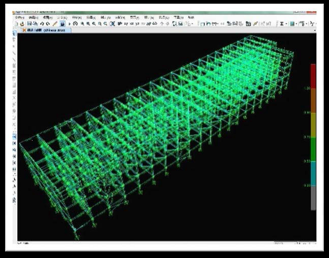Open the tables icon in the toolbar

pyautogui.click(x=248, y=24)
